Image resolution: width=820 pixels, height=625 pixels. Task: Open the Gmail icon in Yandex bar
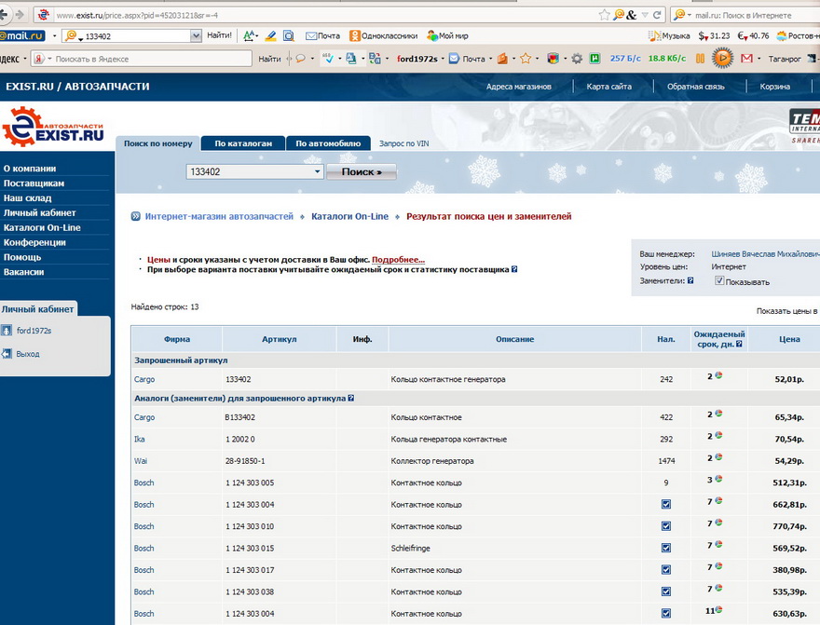(746, 59)
